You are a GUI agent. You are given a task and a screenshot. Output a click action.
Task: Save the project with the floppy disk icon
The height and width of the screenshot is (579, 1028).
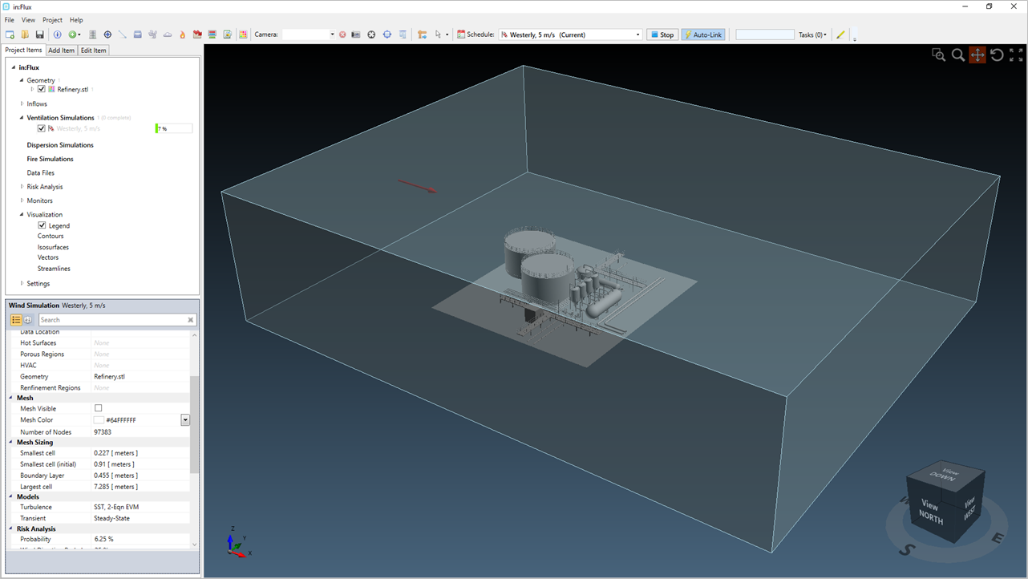coord(39,34)
